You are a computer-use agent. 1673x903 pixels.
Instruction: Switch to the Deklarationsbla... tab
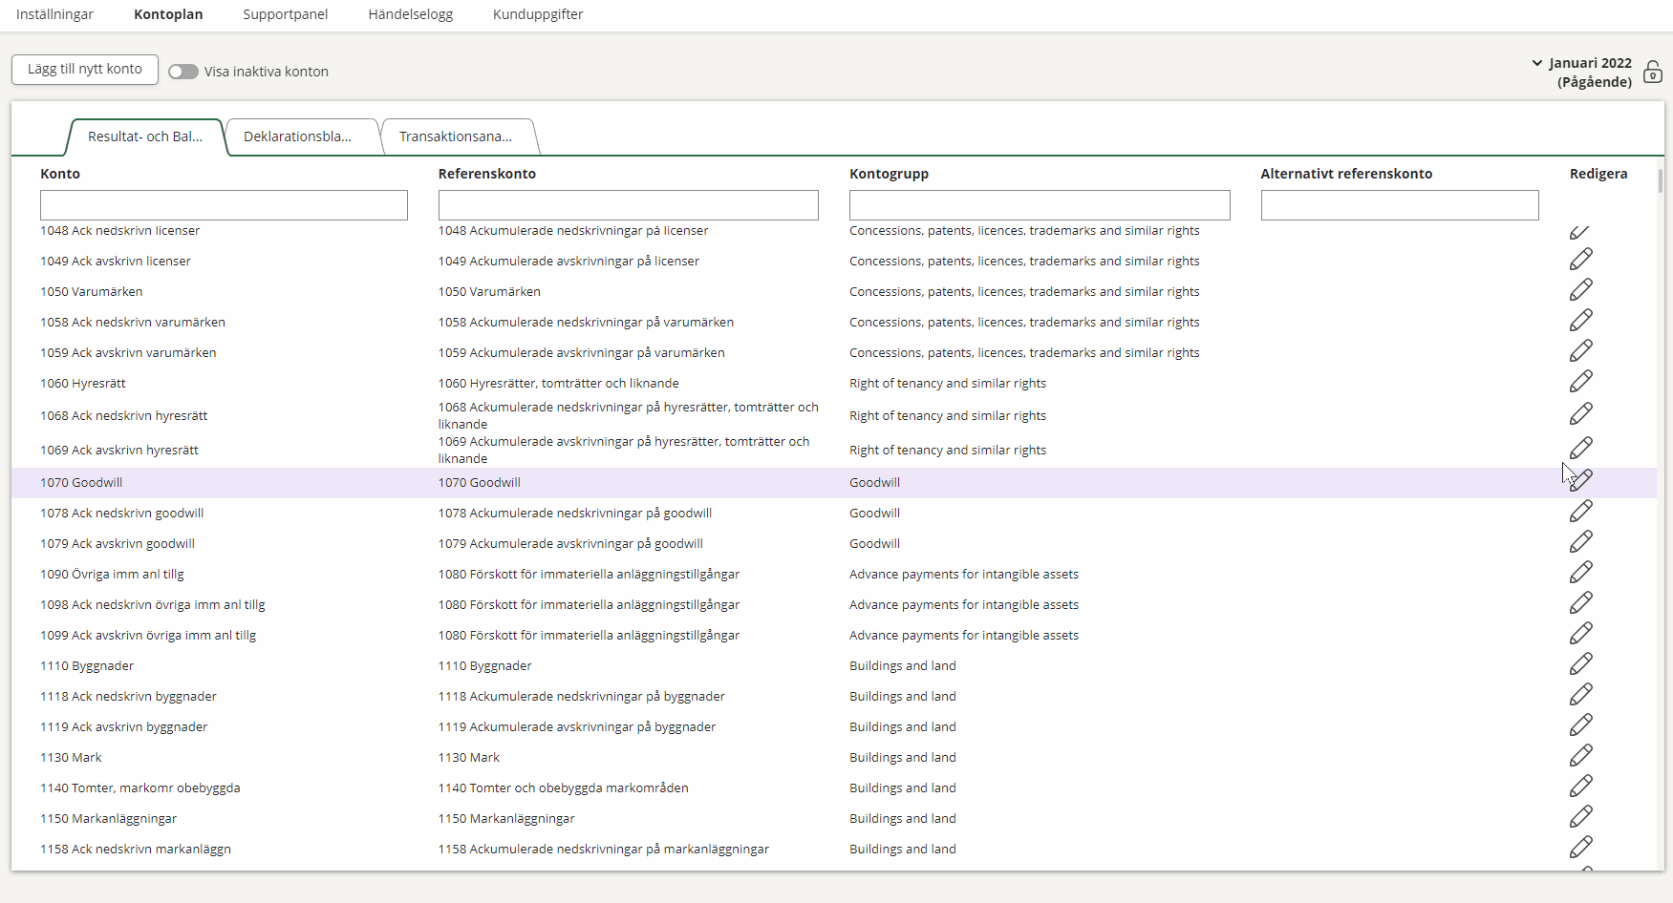tap(297, 136)
